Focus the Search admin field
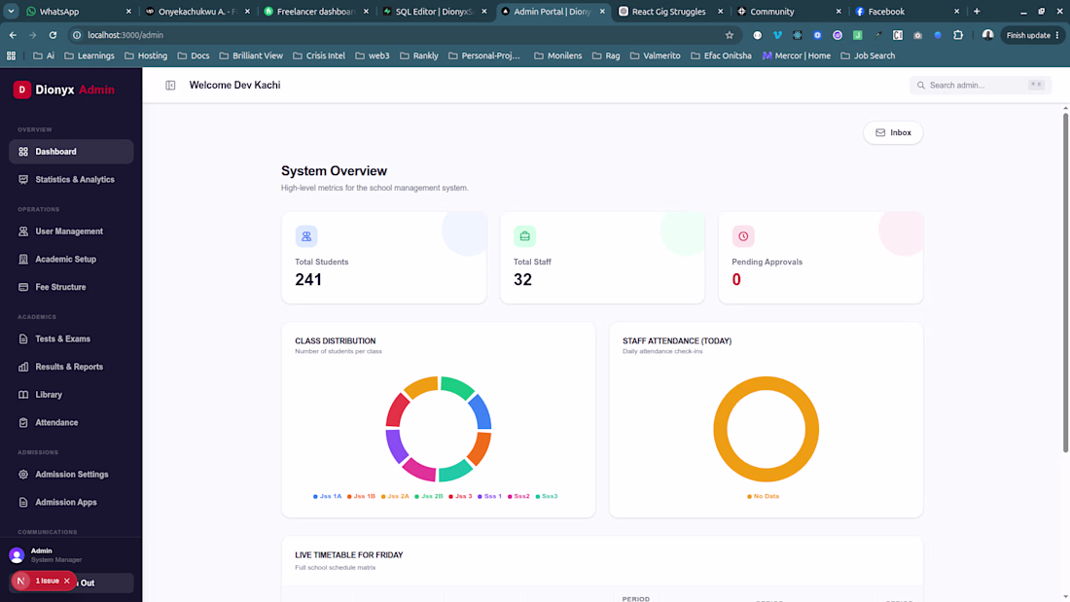The width and height of the screenshot is (1070, 602). coord(980,86)
